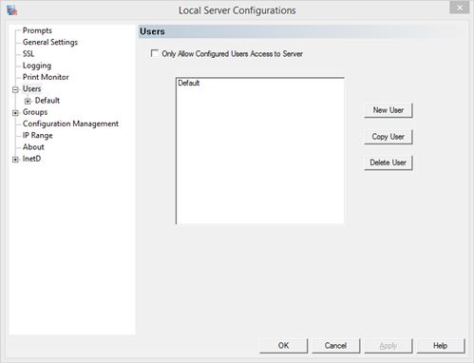Open Help for this dialog
Screen dimensions: 474x363
pos(441,346)
